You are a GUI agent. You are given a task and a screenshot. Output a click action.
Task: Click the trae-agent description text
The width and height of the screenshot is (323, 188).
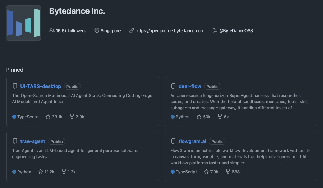tap(75, 153)
